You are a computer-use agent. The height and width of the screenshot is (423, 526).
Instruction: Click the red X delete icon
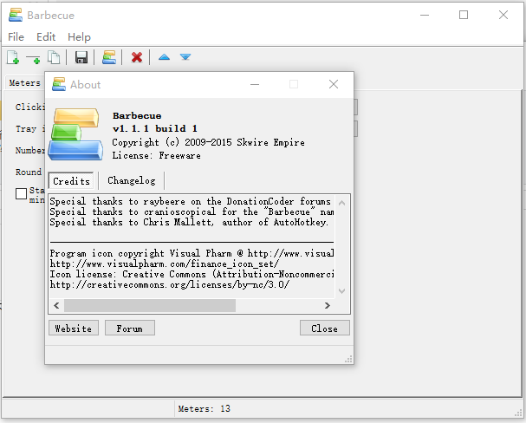tap(137, 57)
